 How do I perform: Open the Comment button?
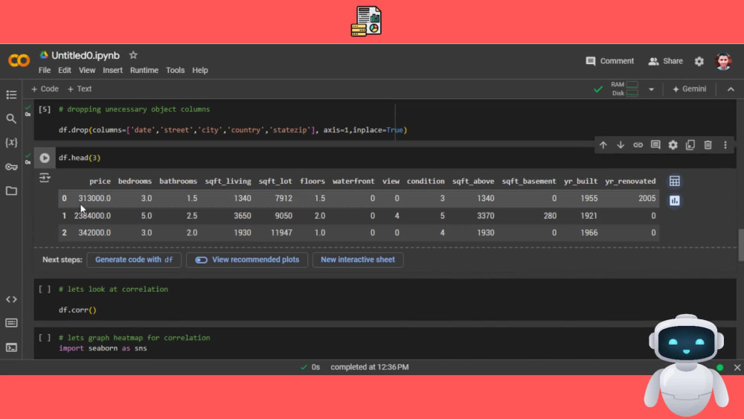click(610, 61)
